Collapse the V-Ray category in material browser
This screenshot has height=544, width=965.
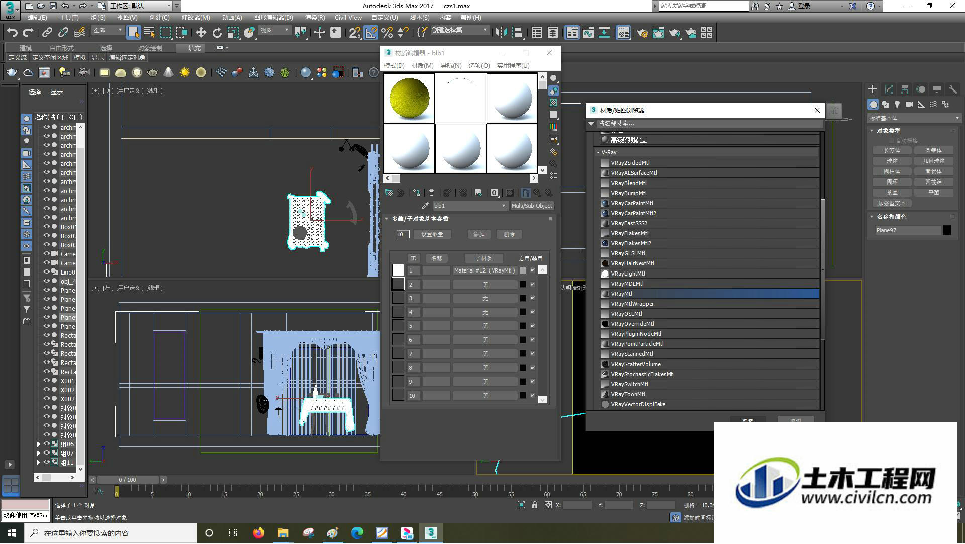tap(598, 152)
